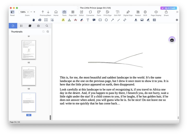
Task: Switch to the Snapshot panel tab
Action: click(x=38, y=26)
